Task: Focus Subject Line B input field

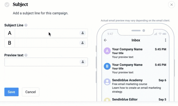Action: [x=47, y=43]
